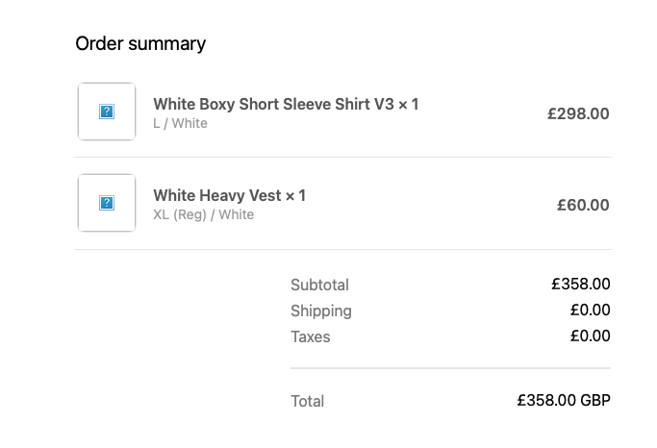Click the £358.00 subtotal amount
This screenshot has width=657, height=448.
581,285
